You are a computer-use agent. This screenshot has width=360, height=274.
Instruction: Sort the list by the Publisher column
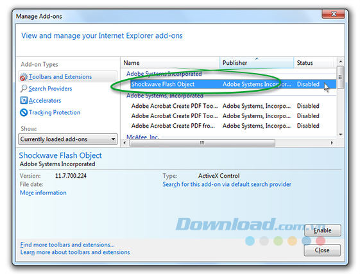coord(257,63)
